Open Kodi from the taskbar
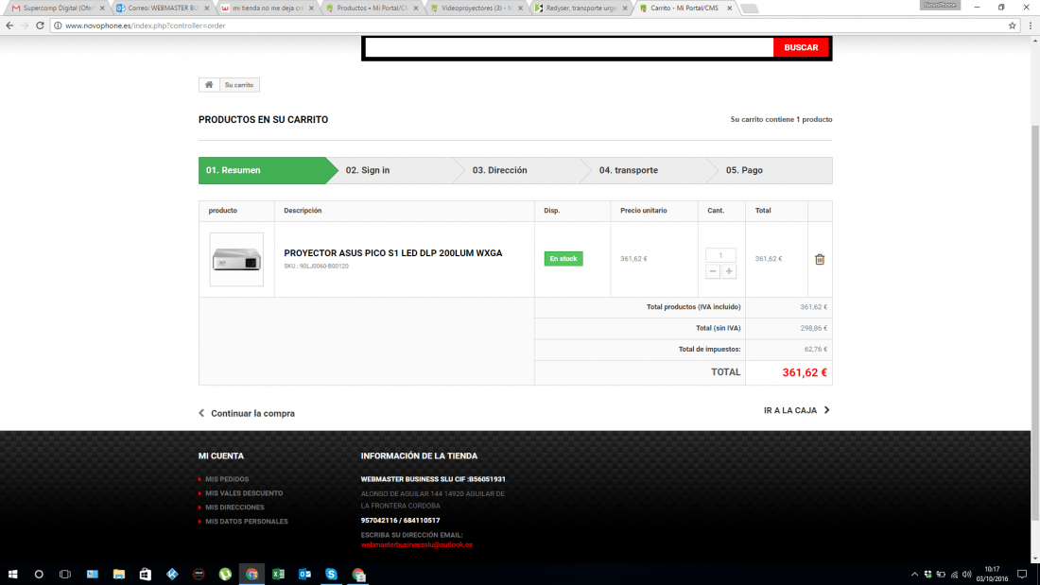This screenshot has height=585, width=1040. [172, 575]
